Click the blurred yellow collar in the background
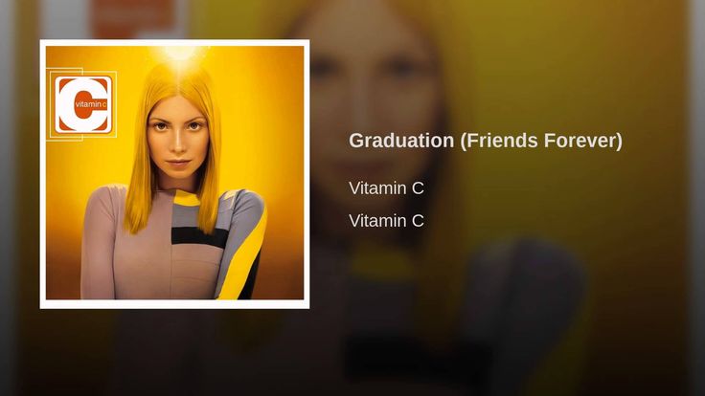 (x=382, y=263)
